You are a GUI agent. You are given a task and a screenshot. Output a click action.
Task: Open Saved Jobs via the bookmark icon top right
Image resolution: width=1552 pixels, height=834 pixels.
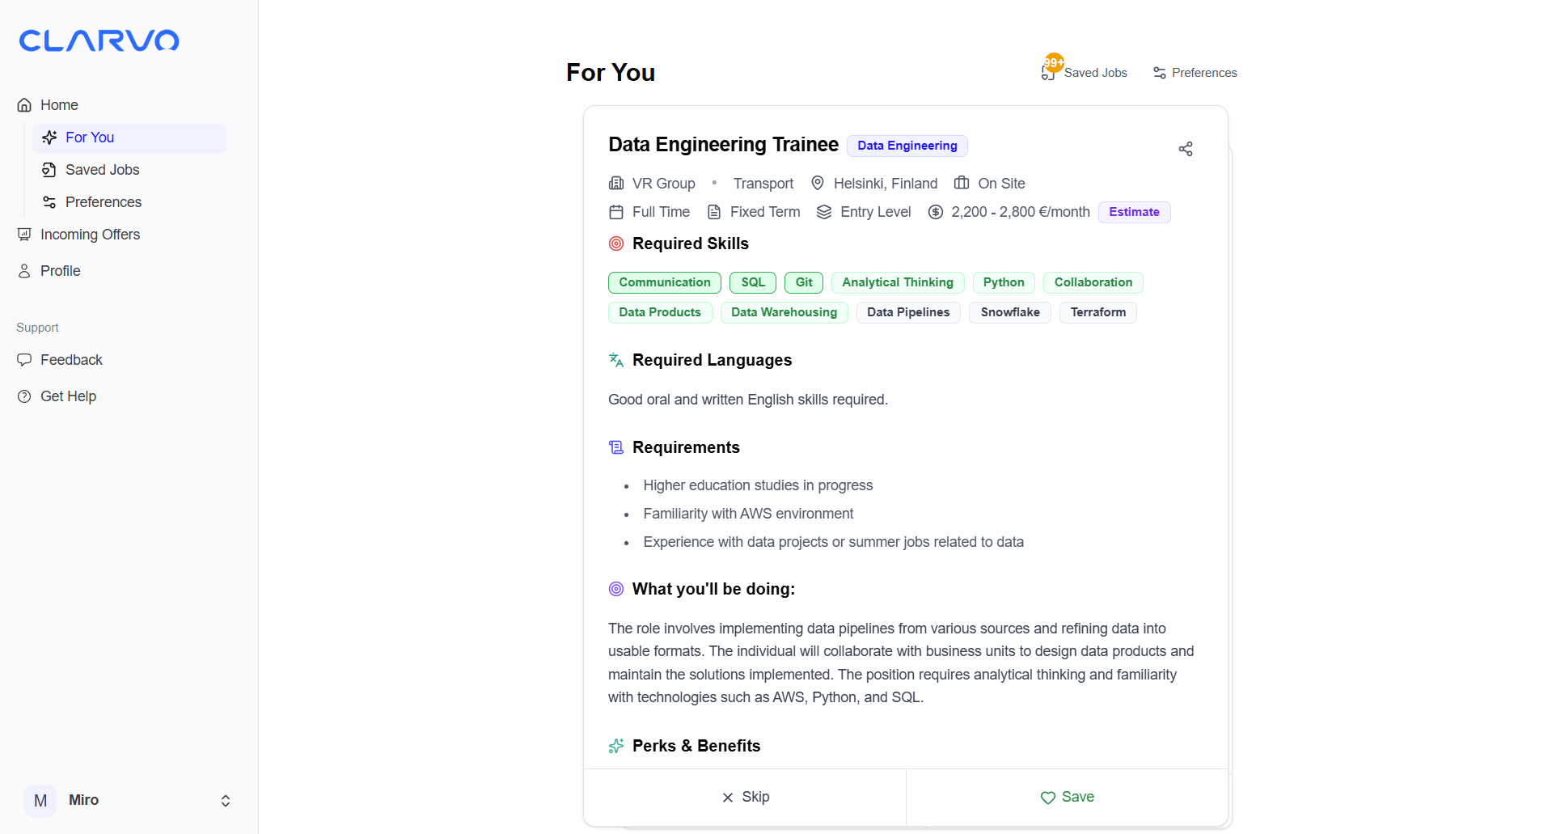[x=1049, y=73]
